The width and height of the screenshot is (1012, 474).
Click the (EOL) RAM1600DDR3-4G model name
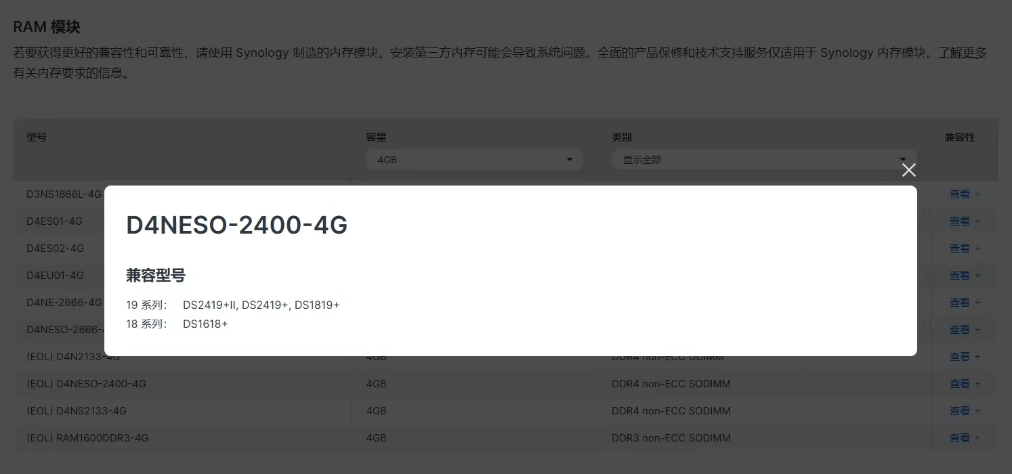87,438
